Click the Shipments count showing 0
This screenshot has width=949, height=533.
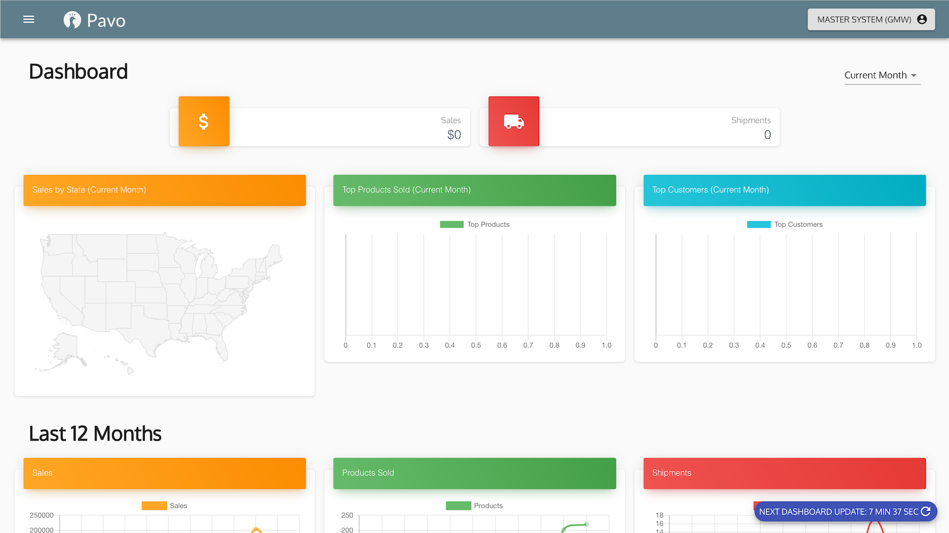point(767,134)
